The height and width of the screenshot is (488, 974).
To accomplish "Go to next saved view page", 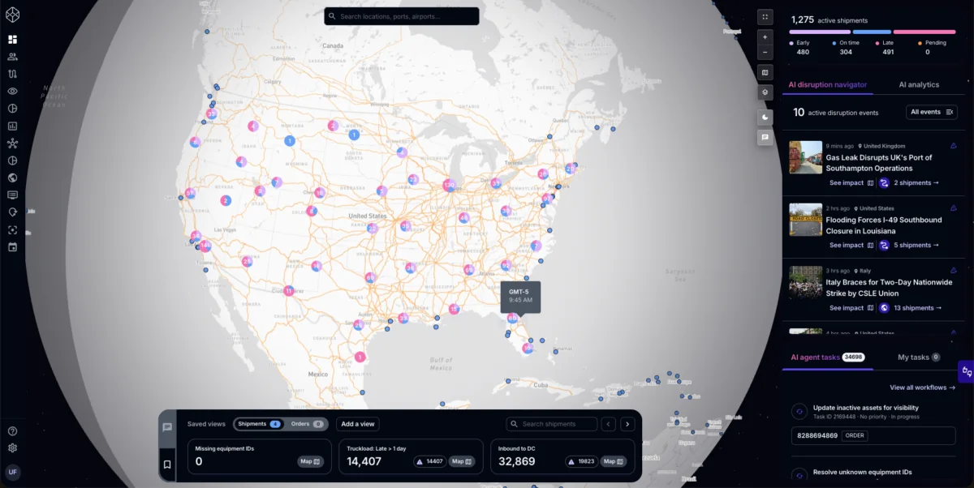I will coord(627,424).
